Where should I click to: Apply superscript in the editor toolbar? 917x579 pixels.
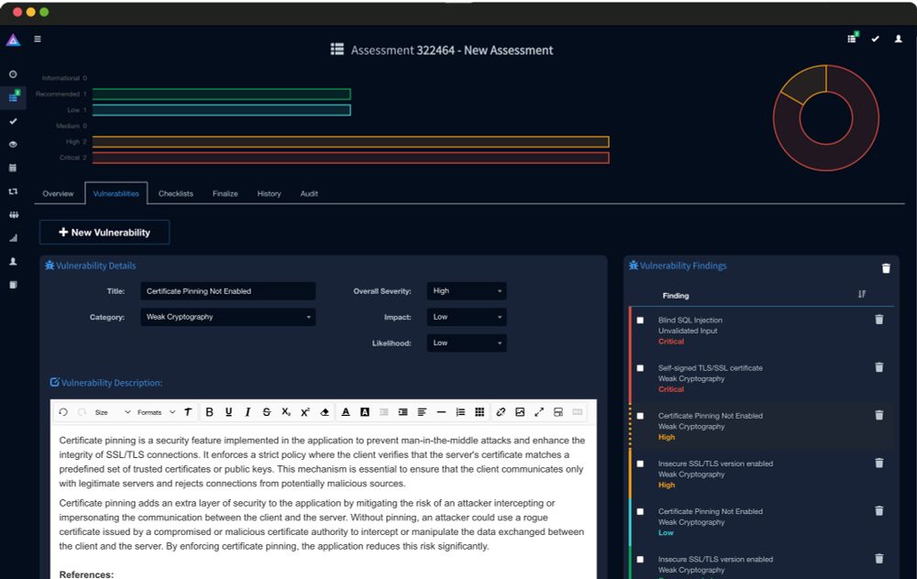click(304, 412)
